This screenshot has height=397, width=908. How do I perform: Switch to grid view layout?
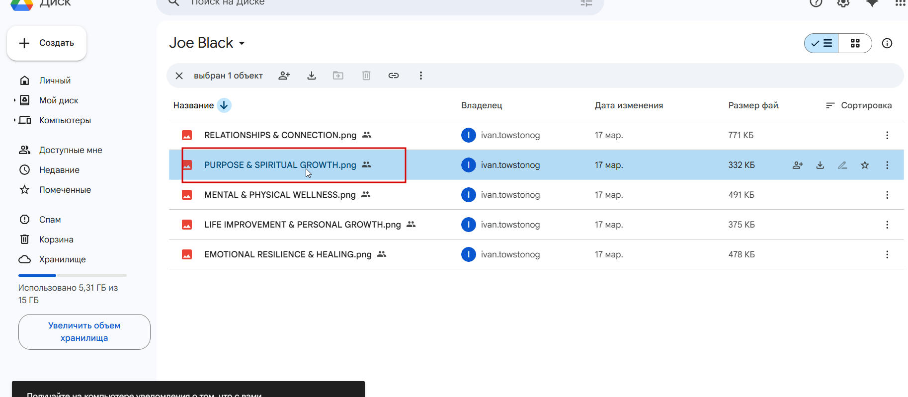coord(855,43)
